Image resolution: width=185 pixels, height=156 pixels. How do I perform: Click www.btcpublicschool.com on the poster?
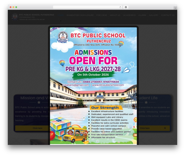point(108,85)
